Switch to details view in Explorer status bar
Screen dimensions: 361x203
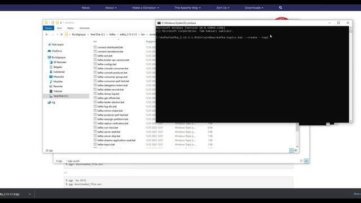click(292, 151)
